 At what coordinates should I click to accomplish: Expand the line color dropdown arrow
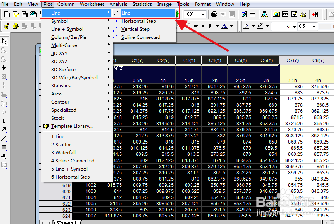click(267, 26)
